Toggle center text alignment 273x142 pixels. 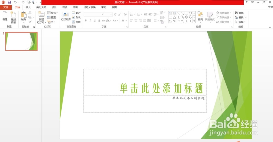(136, 20)
